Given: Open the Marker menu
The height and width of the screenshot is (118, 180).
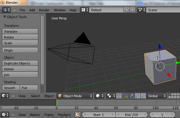Looking at the screenshot, I should (x=35, y=115).
